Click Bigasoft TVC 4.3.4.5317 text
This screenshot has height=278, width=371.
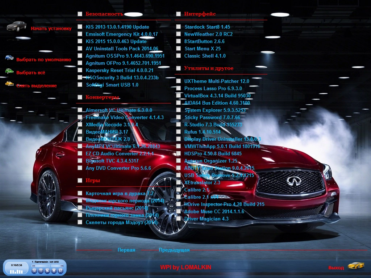pyautogui.click(x=112, y=161)
